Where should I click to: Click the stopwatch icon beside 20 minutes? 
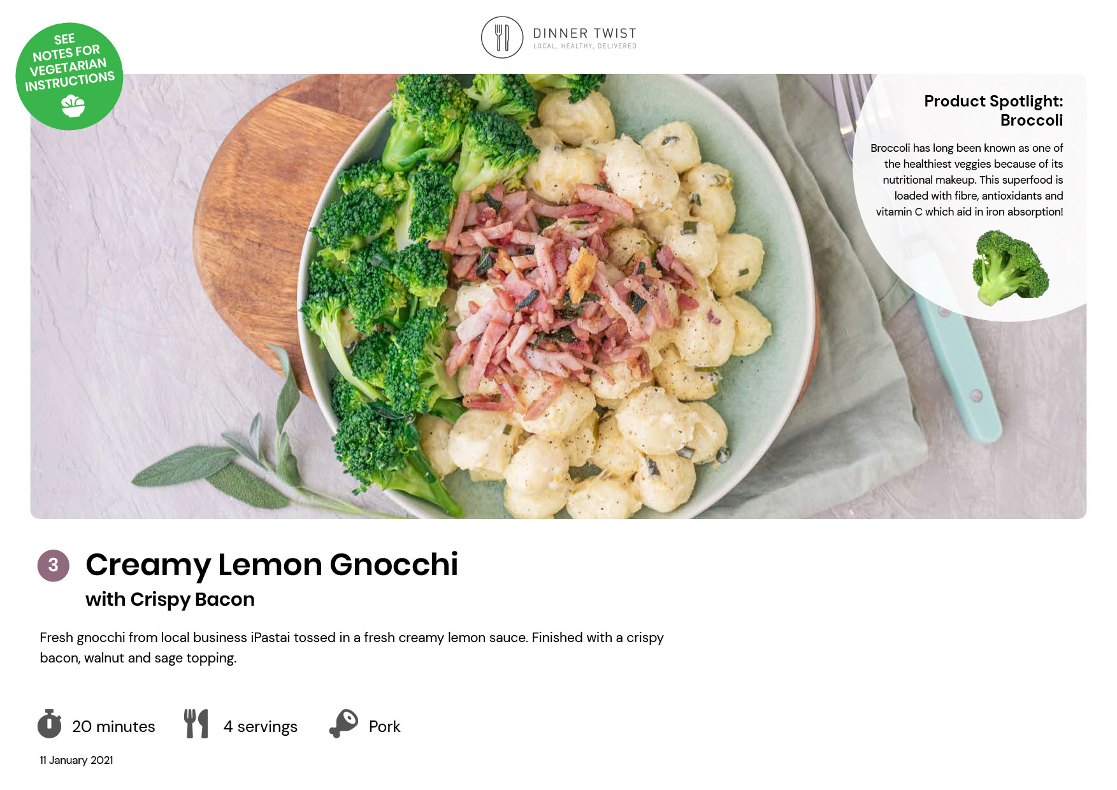pos(49,724)
